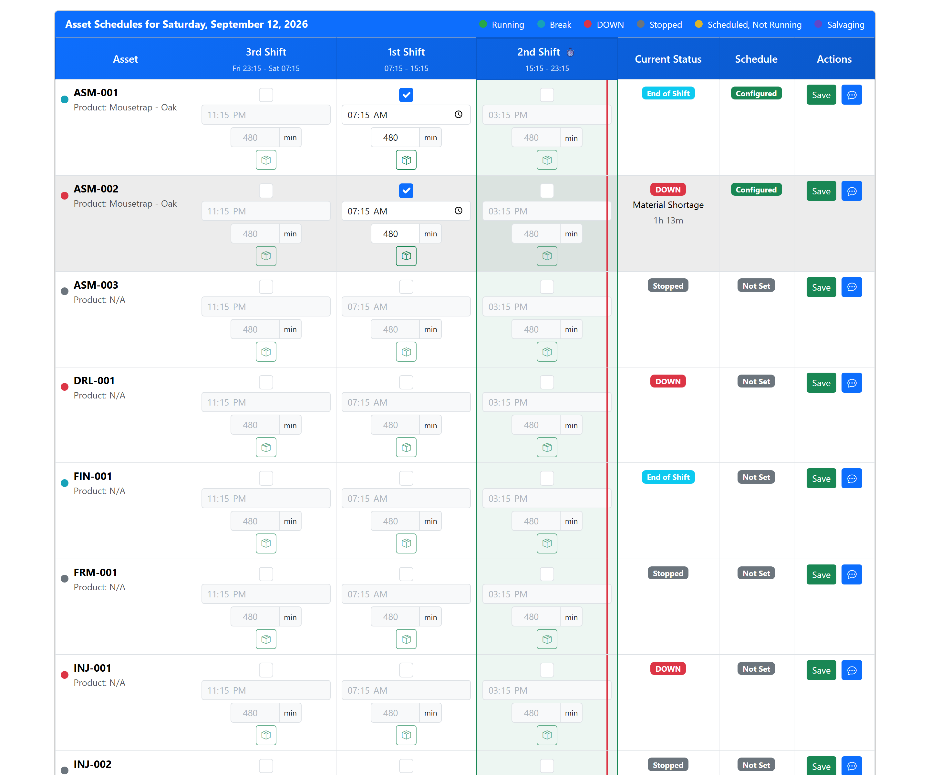This screenshot has height=775, width=930.
Task: Enable ASM-002 2nd Shift checkbox
Action: [547, 191]
